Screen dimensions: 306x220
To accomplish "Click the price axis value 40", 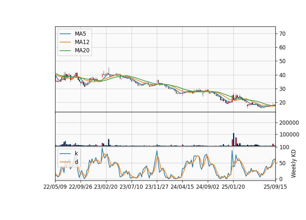I will [x=282, y=75].
